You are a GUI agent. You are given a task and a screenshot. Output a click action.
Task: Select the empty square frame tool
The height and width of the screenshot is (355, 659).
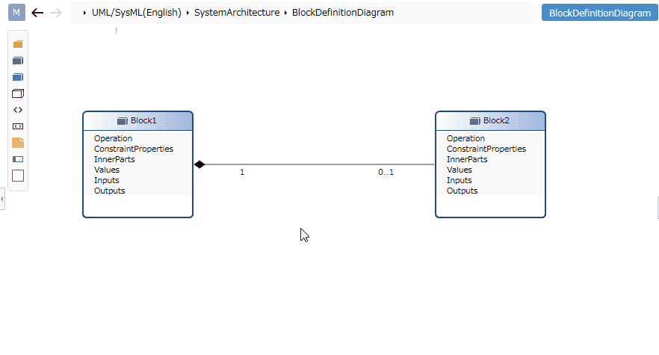[x=18, y=176]
